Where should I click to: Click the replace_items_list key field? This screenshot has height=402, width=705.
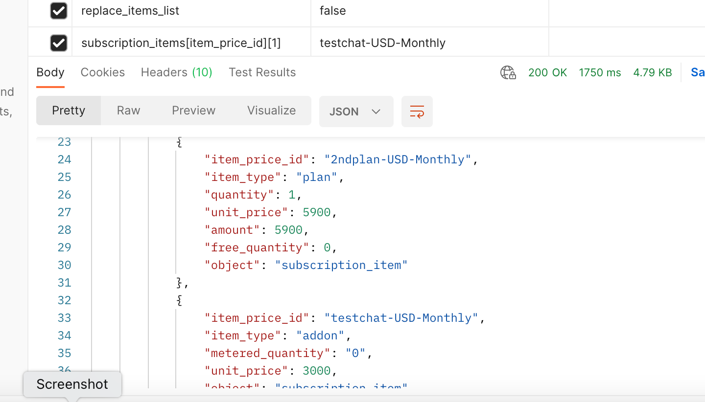point(191,11)
